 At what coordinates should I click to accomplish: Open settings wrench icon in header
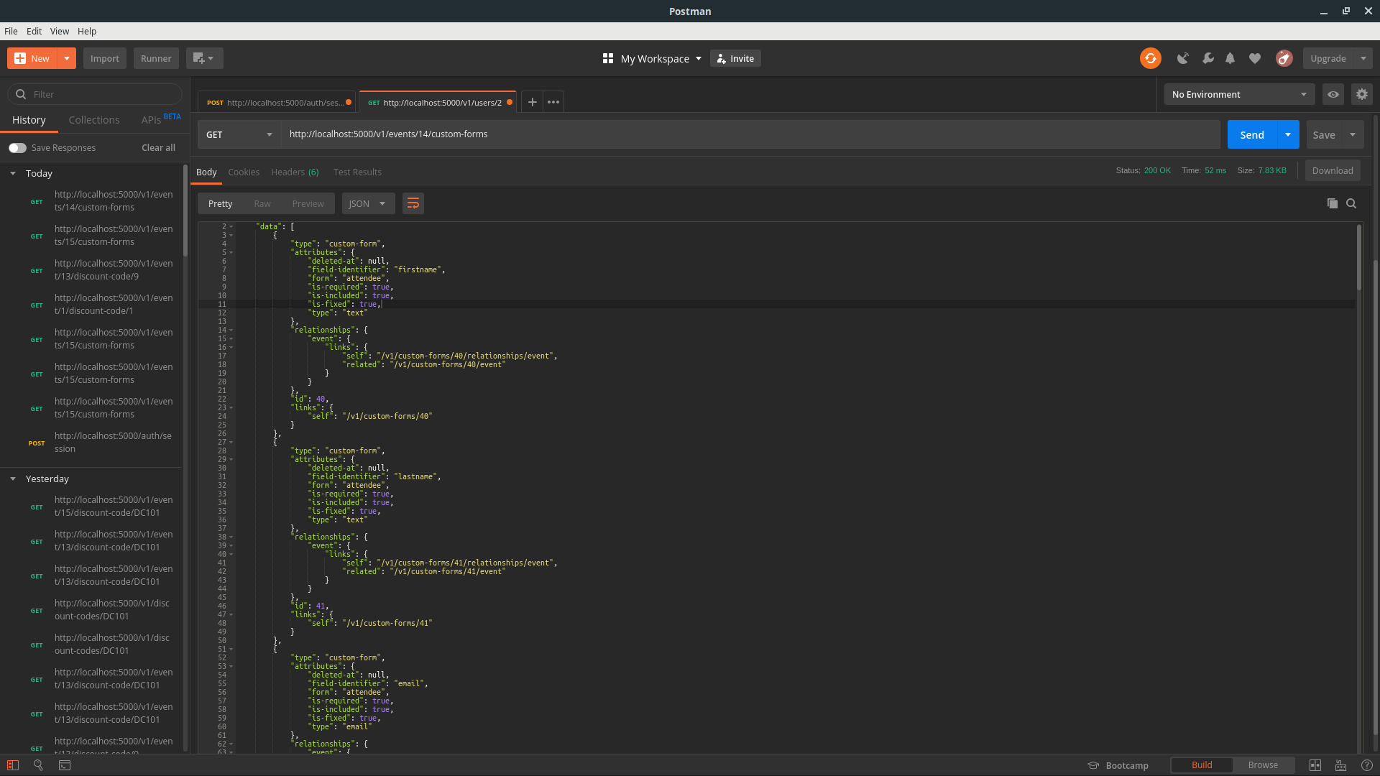pos(1207,58)
